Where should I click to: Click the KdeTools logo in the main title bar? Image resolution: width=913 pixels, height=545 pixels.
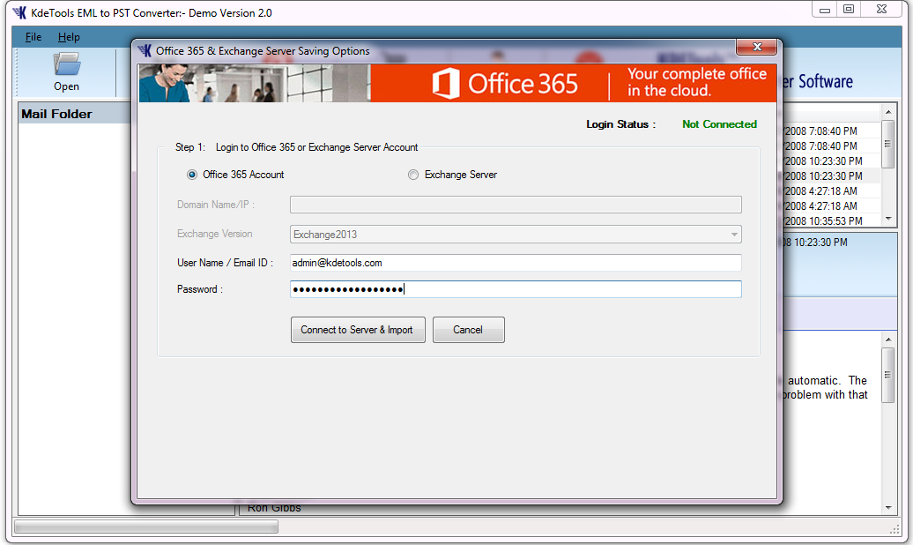[21, 12]
